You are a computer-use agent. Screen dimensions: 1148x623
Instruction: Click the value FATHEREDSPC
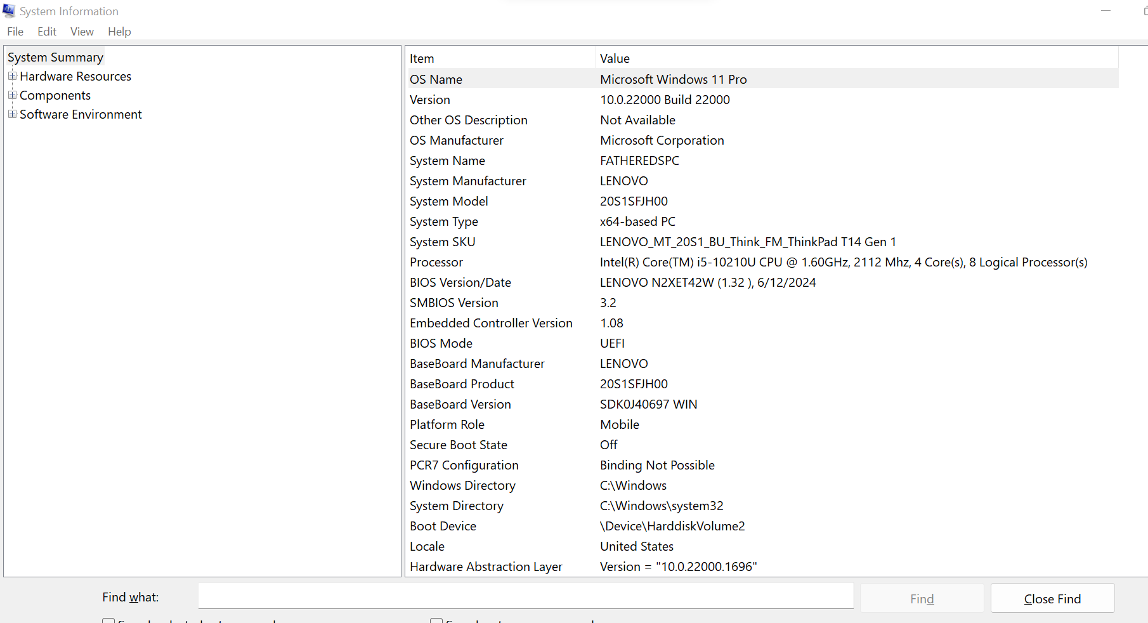point(639,161)
